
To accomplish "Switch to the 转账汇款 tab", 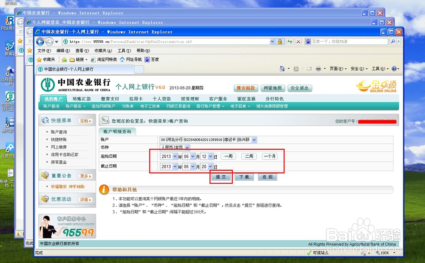I will [82, 99].
